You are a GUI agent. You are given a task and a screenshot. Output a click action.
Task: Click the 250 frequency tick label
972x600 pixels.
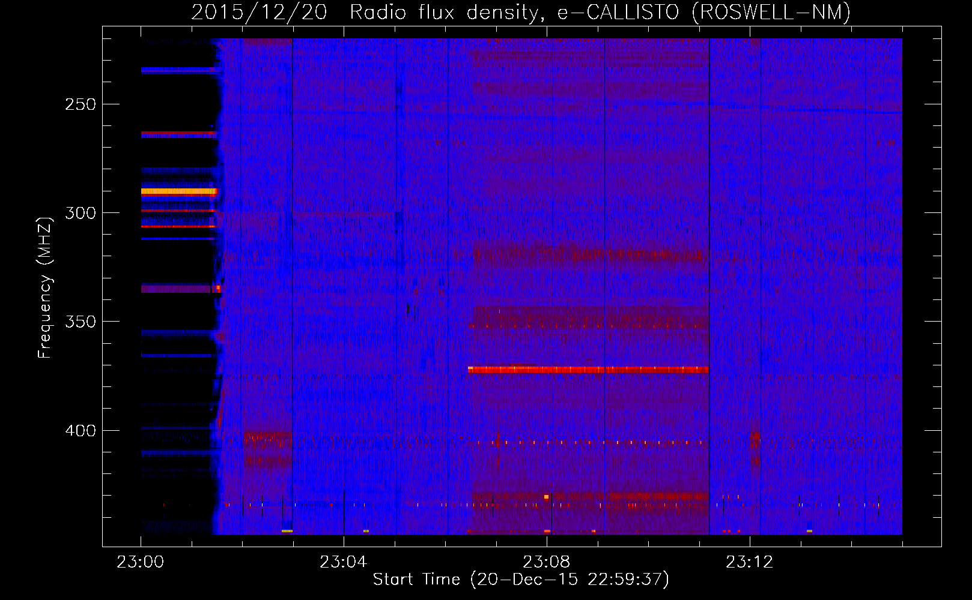(x=80, y=104)
